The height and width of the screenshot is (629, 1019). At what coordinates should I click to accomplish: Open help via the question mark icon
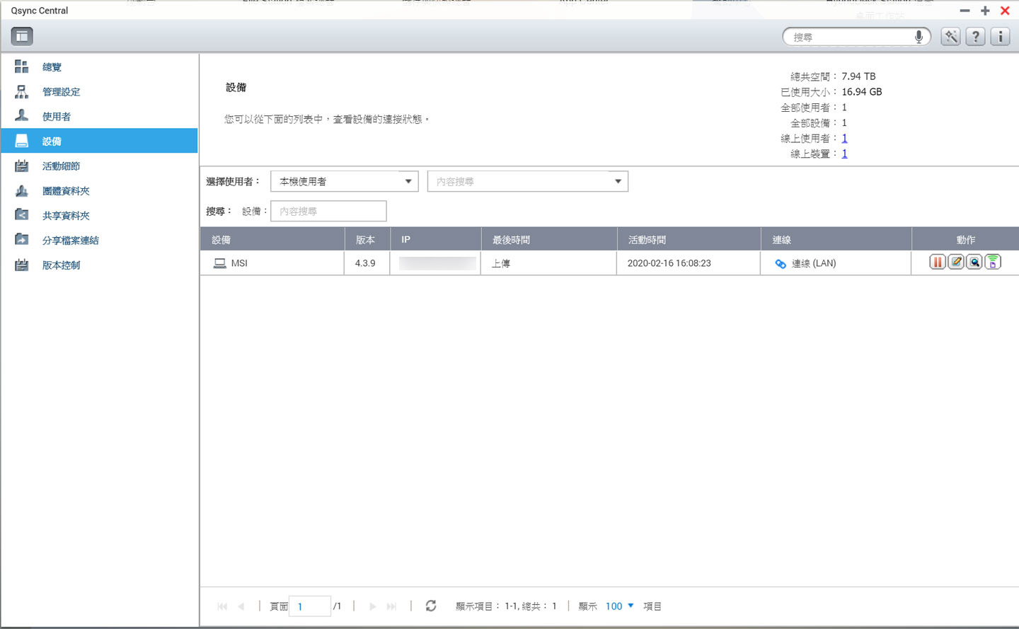pyautogui.click(x=975, y=37)
